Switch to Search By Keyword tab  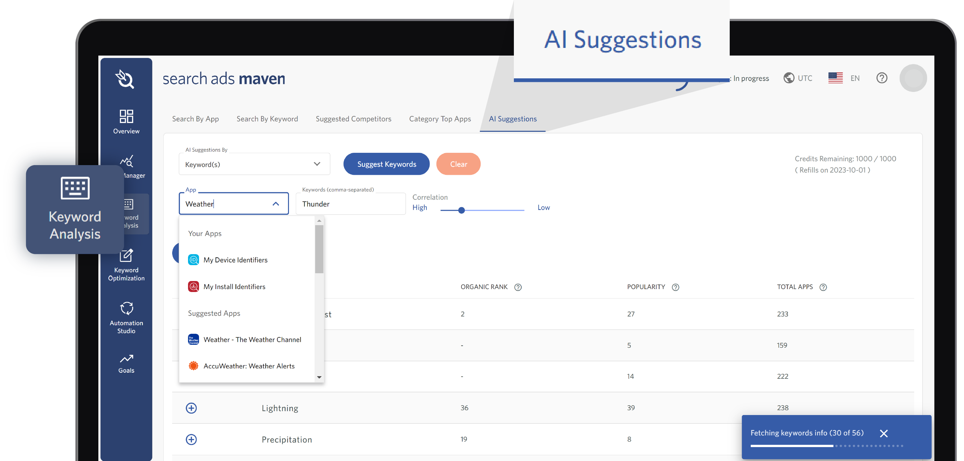[267, 119]
